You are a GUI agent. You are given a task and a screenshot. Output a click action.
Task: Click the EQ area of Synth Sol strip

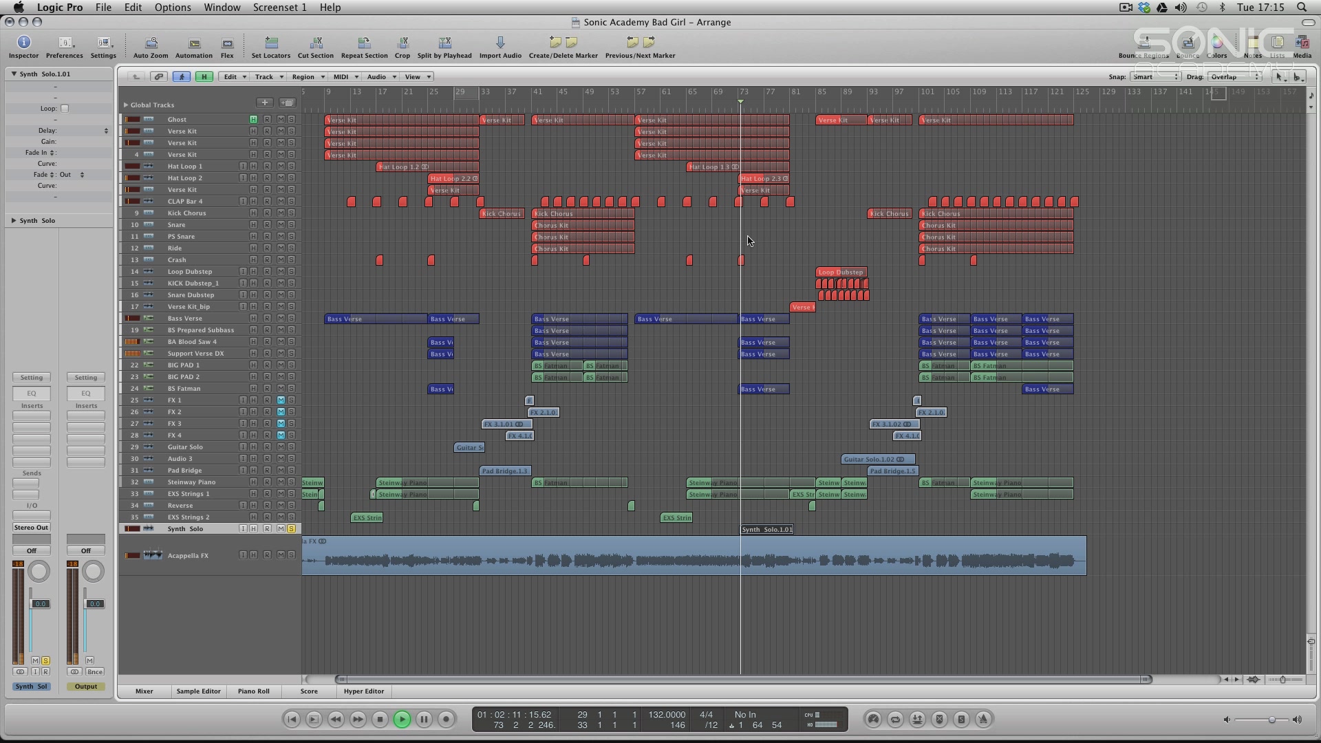pyautogui.click(x=32, y=394)
